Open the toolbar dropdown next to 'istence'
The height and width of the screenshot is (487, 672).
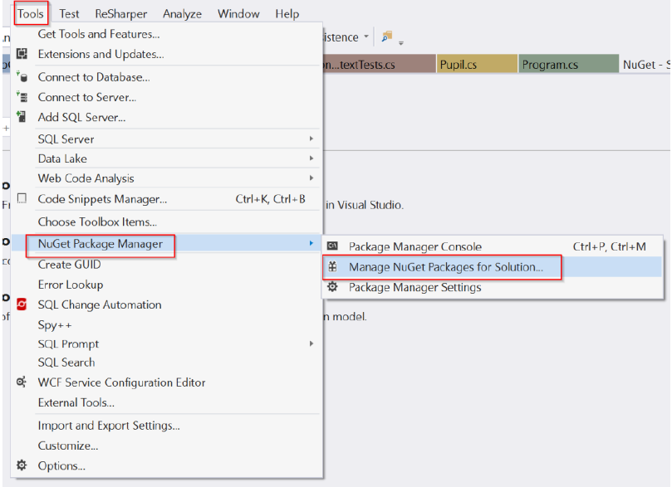click(366, 37)
